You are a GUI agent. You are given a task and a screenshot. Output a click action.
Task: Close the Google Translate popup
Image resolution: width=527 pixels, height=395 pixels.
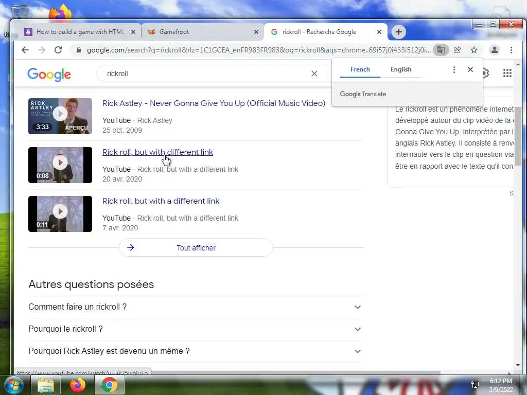click(x=470, y=69)
